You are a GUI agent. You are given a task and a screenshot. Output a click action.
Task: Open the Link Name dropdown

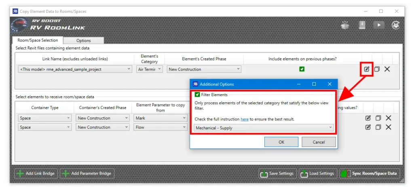75,69
